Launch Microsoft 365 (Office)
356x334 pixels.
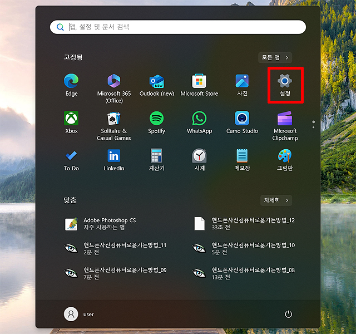point(114,89)
